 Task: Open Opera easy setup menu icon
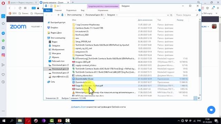(x=218, y=8)
